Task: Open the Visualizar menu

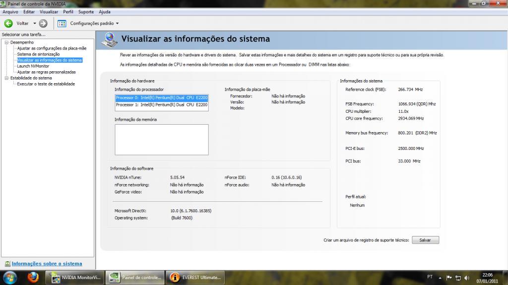Action: pos(49,12)
